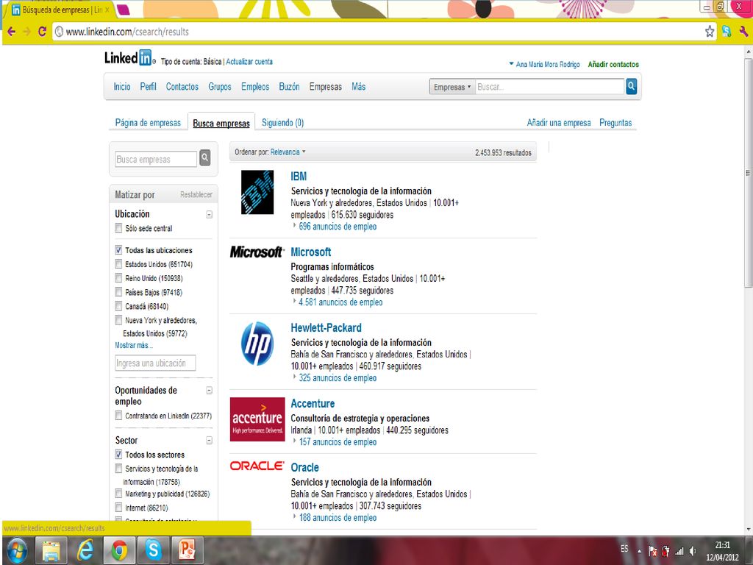Image resolution: width=753 pixels, height=565 pixels.
Task: Check Internet (86210) sector filter
Action: (x=118, y=508)
